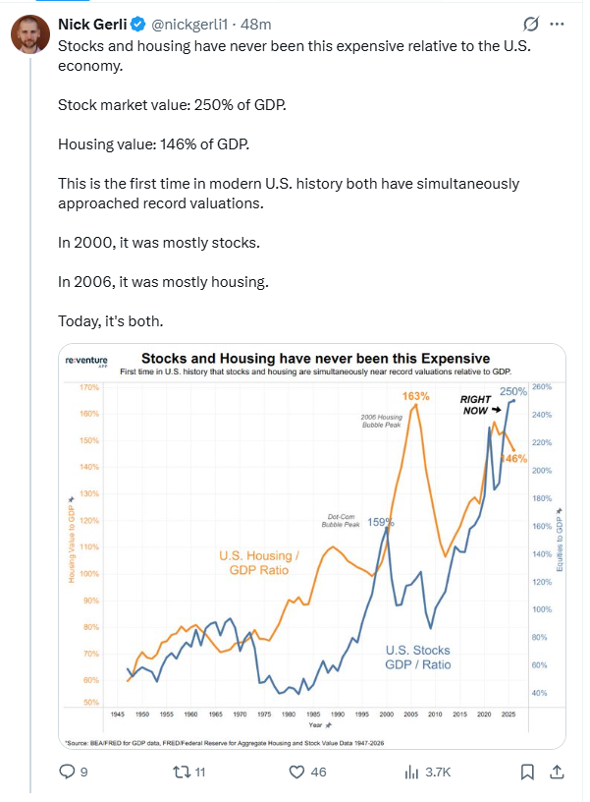Open Nick Gerli's profile avatar

(30, 34)
